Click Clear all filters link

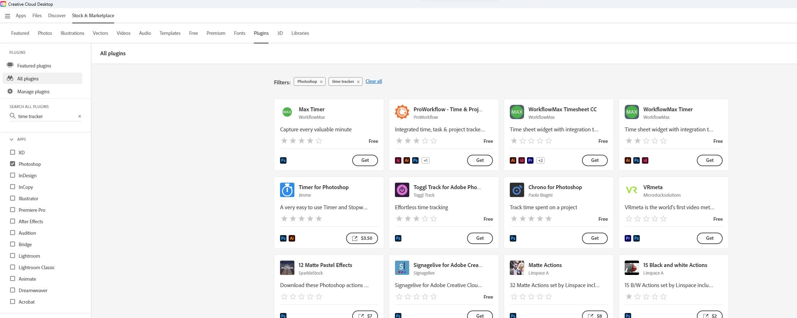click(x=374, y=81)
